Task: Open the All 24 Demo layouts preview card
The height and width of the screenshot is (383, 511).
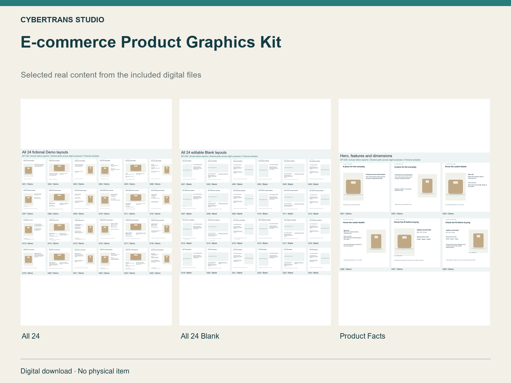Action: coord(96,212)
